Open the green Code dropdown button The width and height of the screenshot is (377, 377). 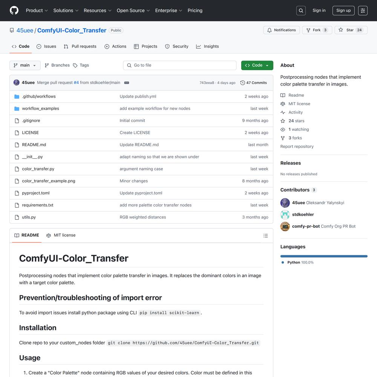[x=257, y=65]
